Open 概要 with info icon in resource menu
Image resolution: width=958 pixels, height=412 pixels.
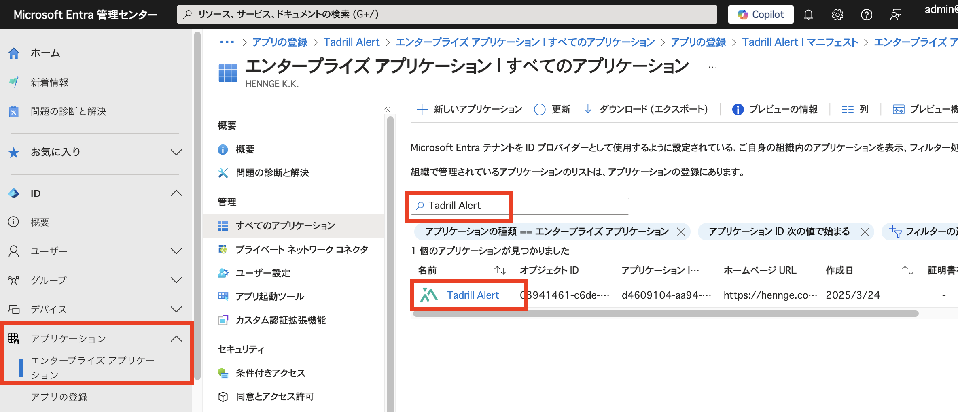245,149
